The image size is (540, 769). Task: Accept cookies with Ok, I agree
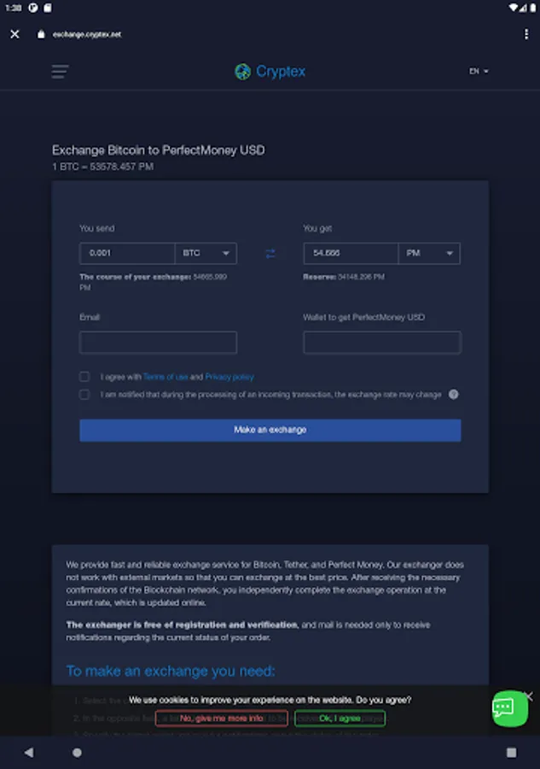click(340, 719)
